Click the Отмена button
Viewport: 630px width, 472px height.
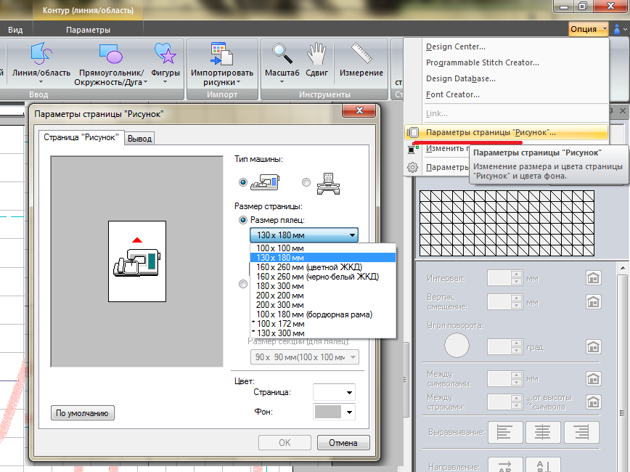(343, 443)
